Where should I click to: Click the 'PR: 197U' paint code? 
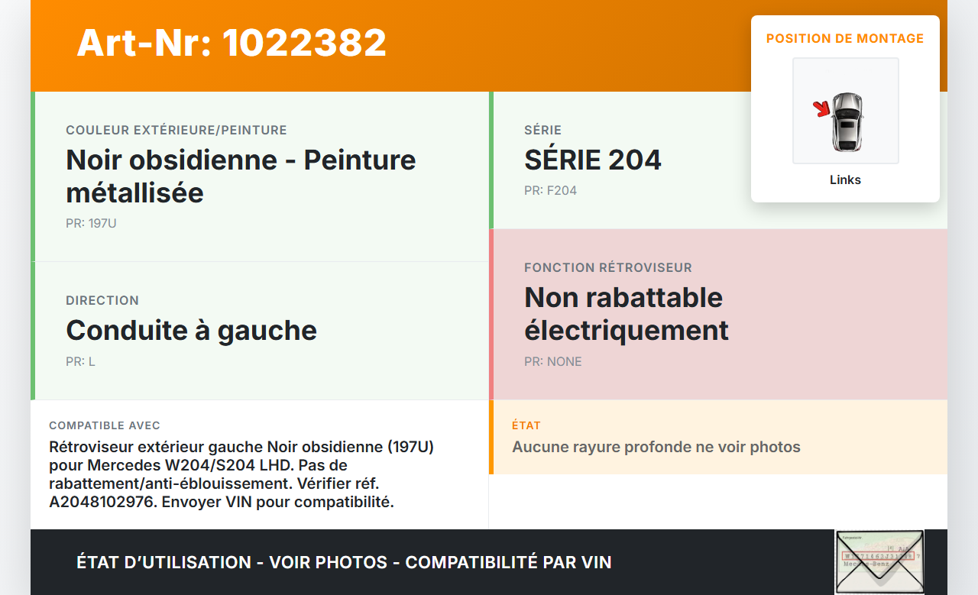click(x=91, y=224)
